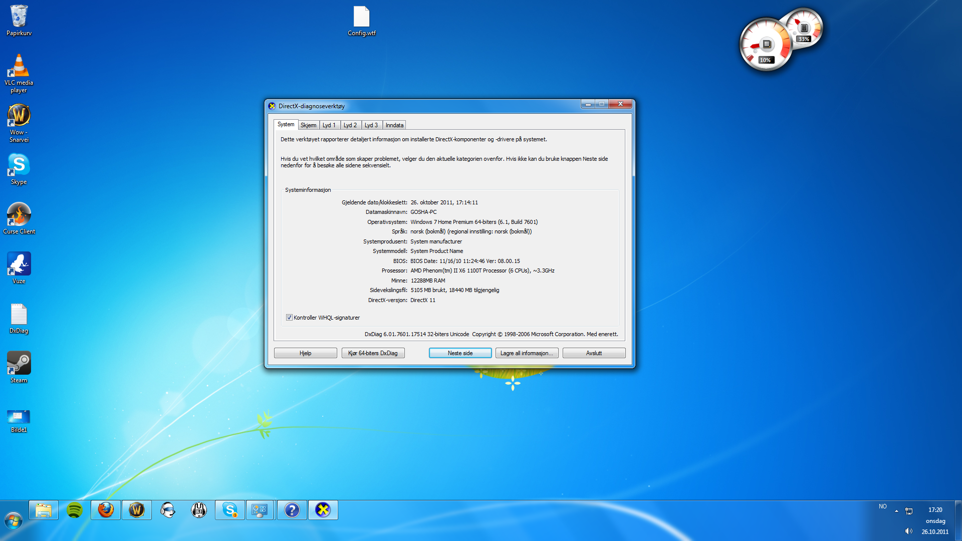The width and height of the screenshot is (962, 541).
Task: Open VLC media player shortcut
Action: pyautogui.click(x=19, y=73)
